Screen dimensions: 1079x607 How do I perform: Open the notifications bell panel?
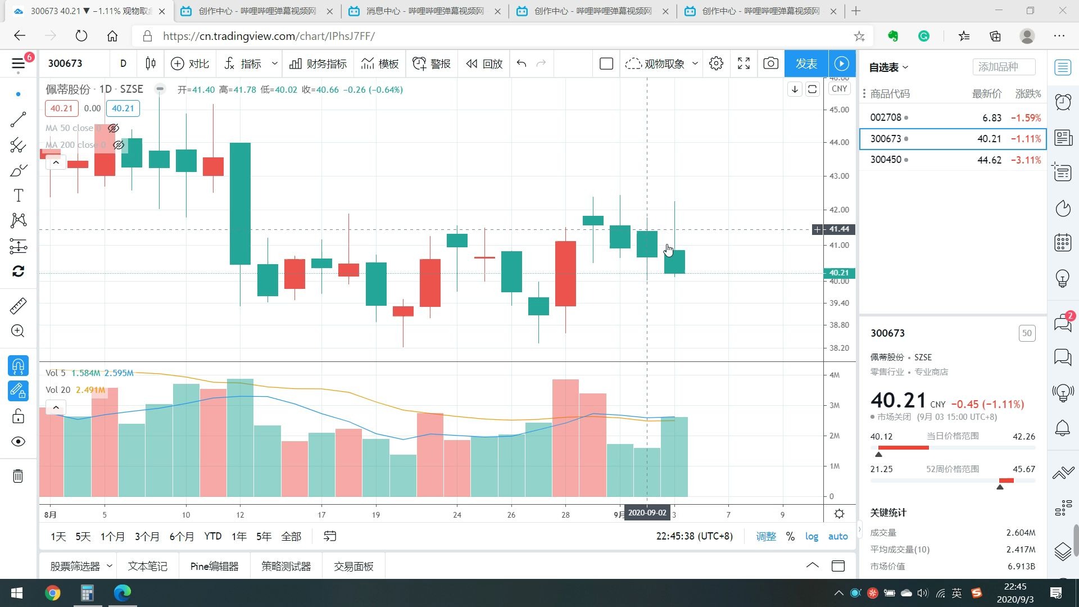1063,428
